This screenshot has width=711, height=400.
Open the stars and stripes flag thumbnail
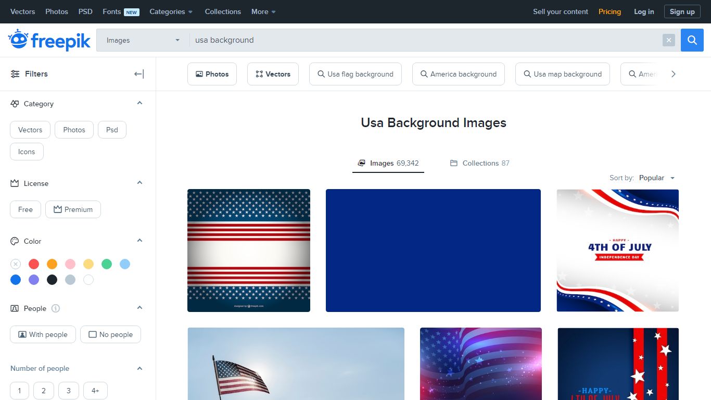249,251
